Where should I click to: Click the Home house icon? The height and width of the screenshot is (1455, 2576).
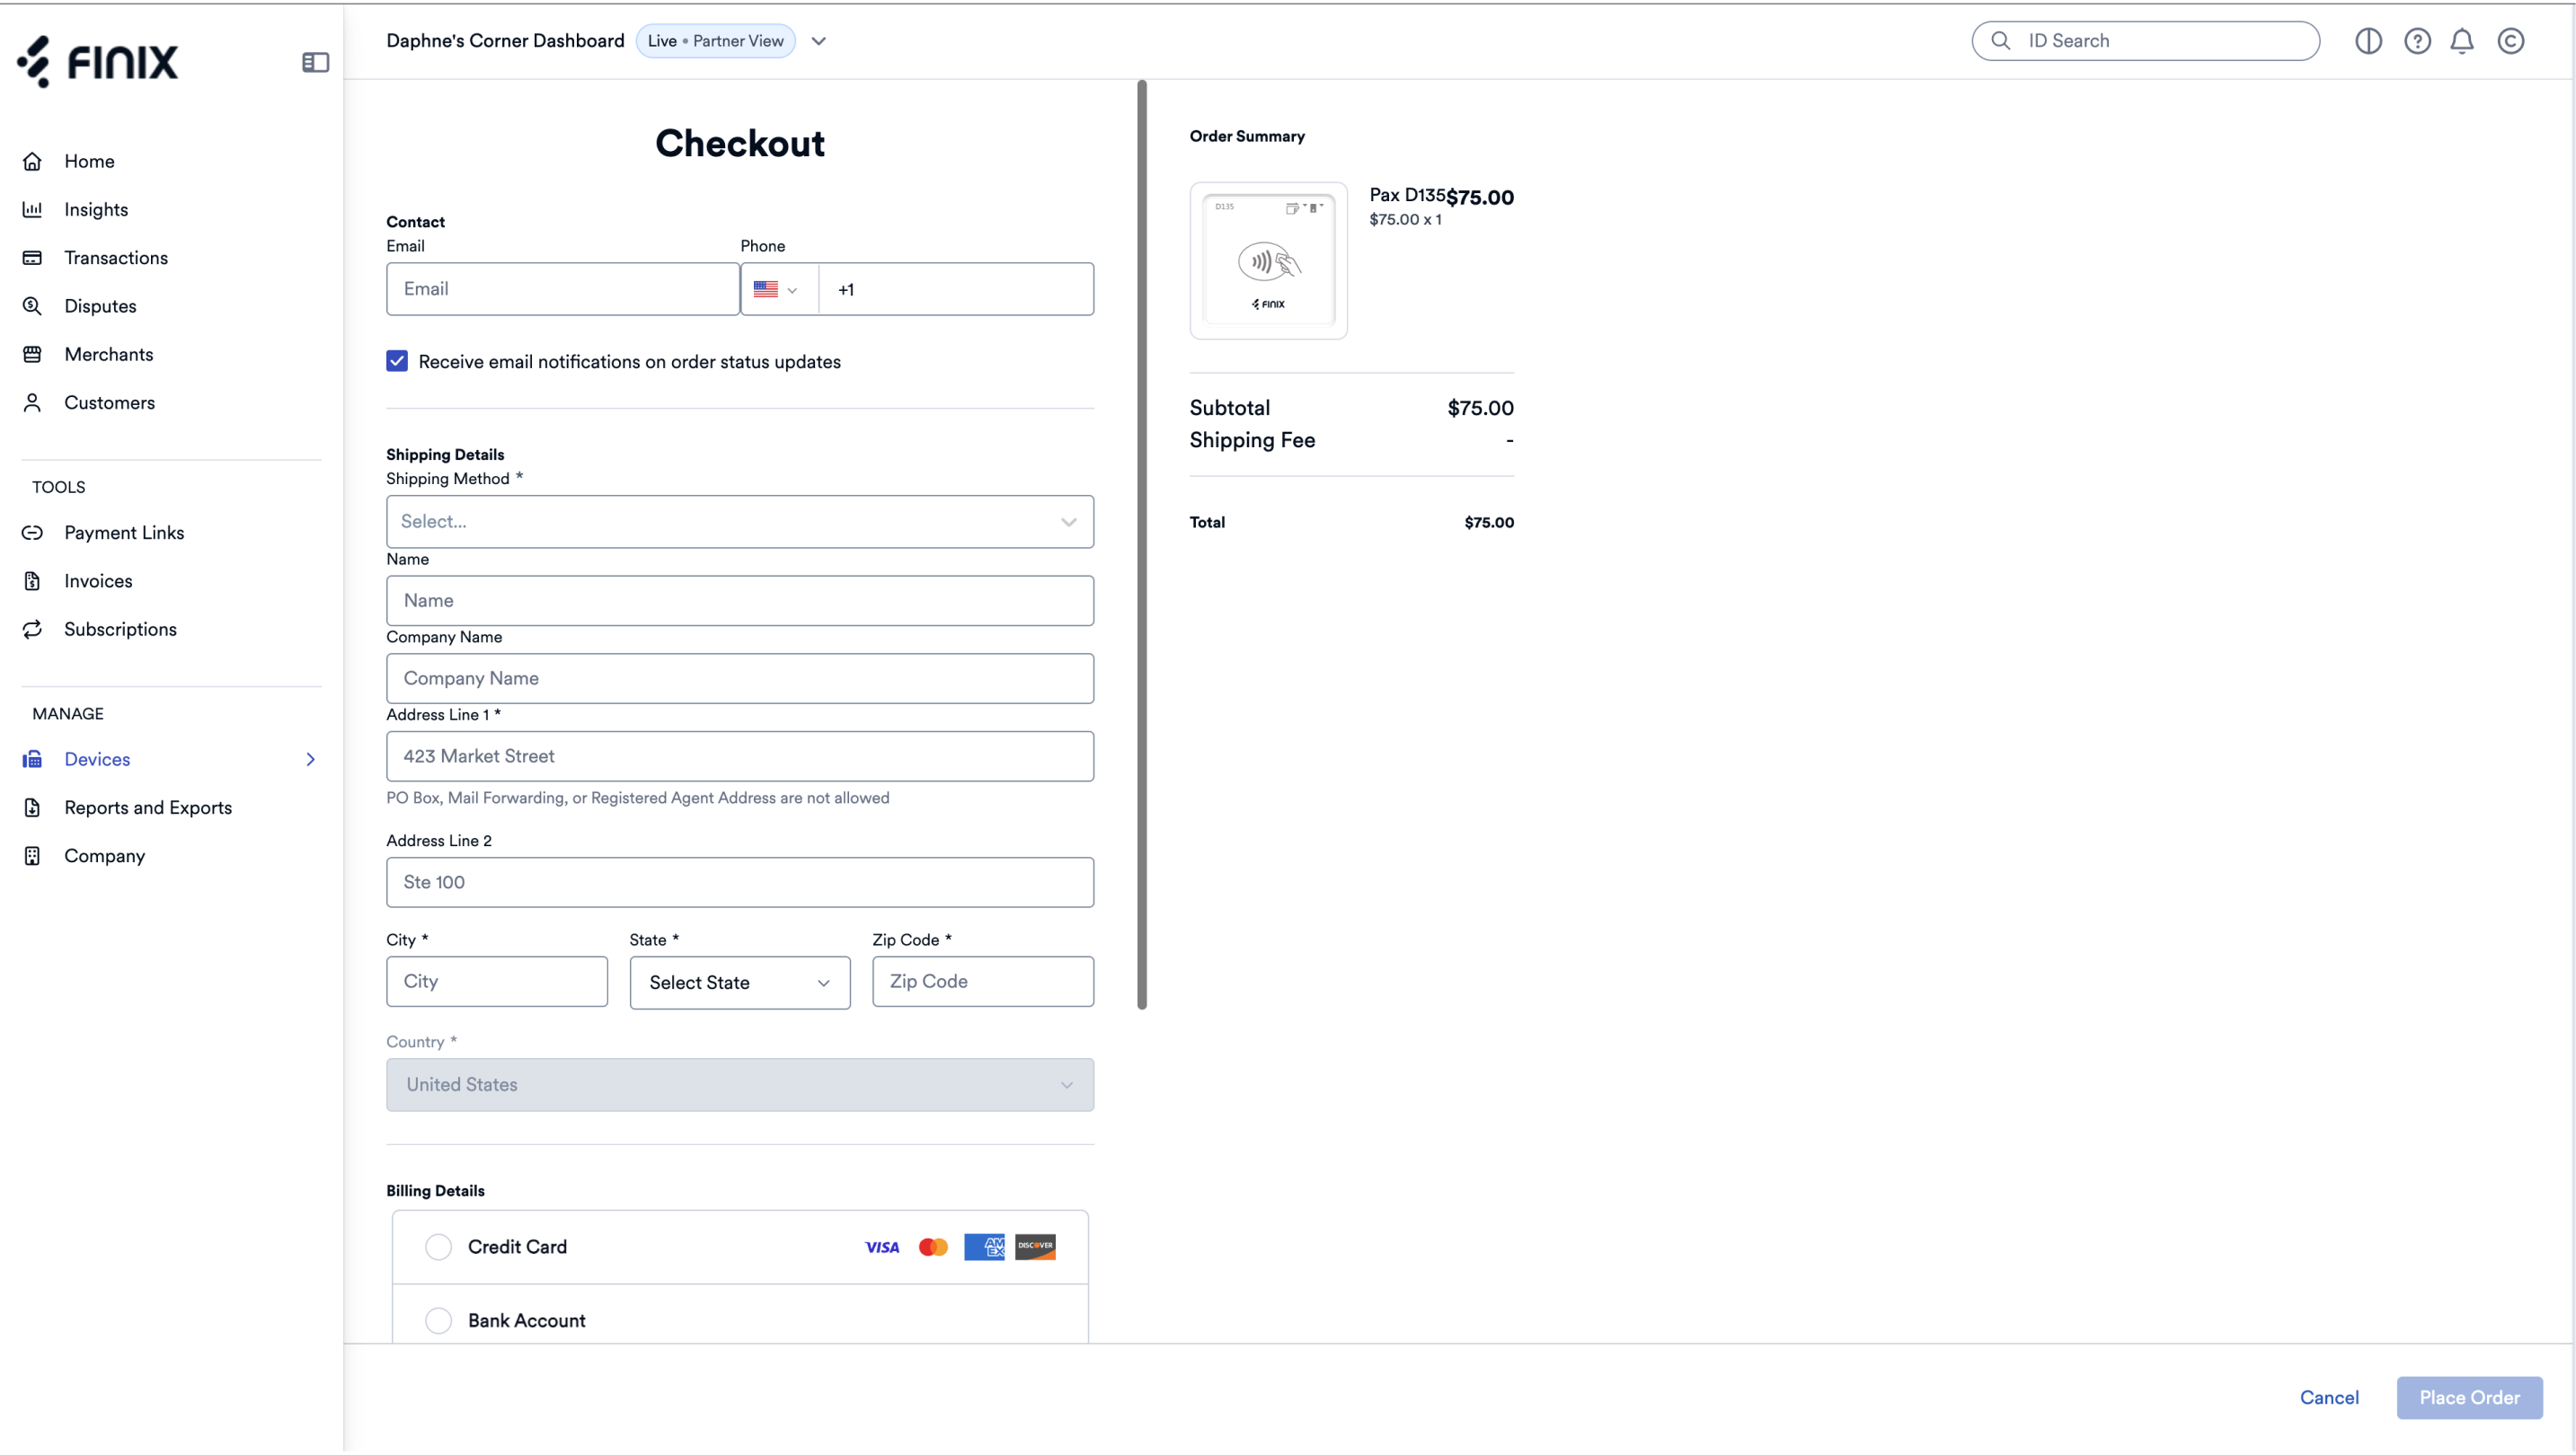click(32, 161)
